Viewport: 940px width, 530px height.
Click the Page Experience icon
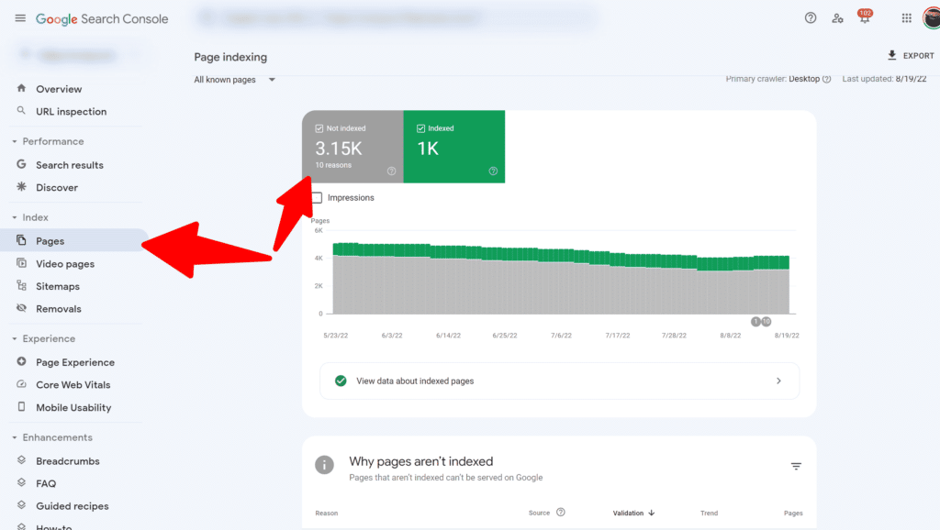coord(22,361)
